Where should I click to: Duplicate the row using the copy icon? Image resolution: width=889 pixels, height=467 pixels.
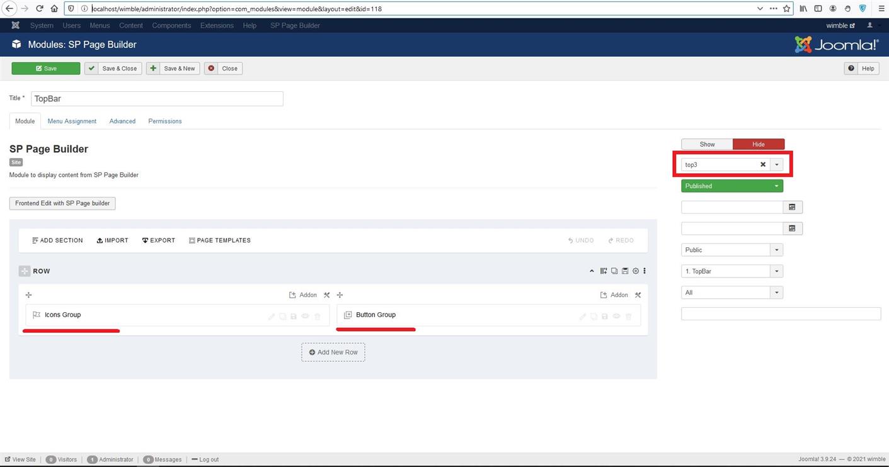click(614, 271)
